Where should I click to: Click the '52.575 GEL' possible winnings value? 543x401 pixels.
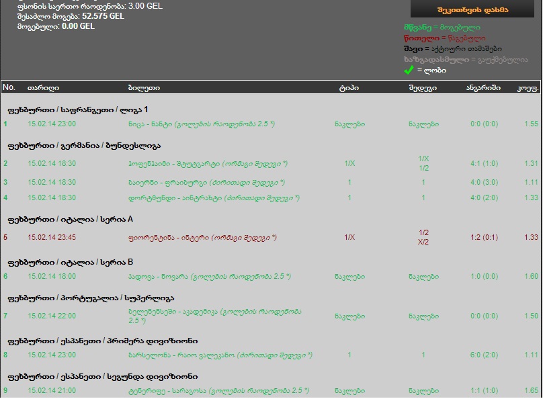[103, 16]
